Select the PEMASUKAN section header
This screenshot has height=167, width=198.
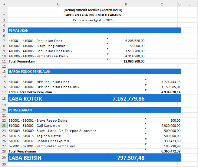[x=95, y=31]
